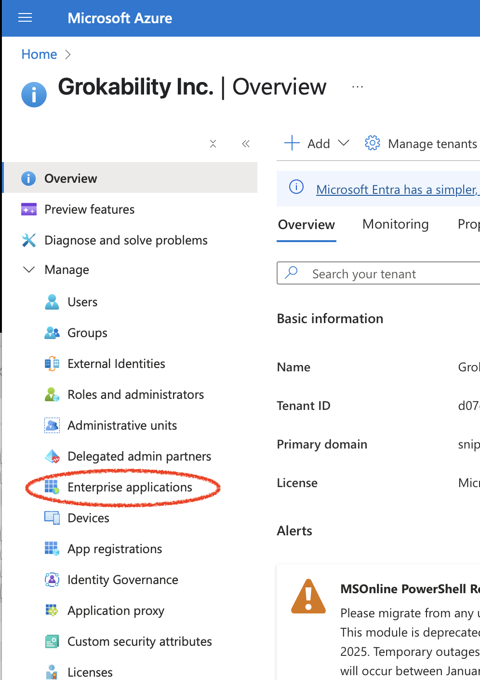Click the Roles and administrators icon
Viewport: 480px width, 680px height.
coord(52,394)
